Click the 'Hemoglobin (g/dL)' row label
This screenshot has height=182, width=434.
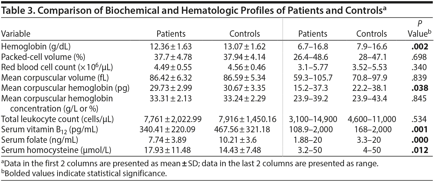(x=38, y=46)
